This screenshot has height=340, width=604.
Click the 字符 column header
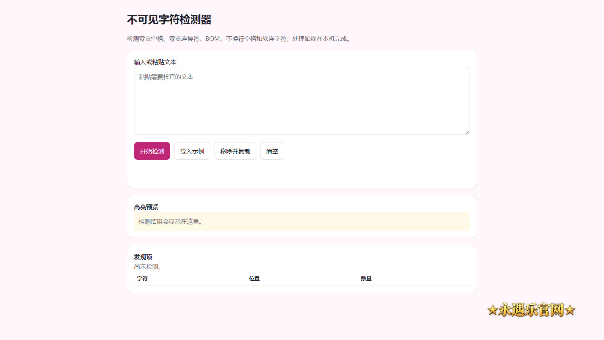[x=142, y=278]
